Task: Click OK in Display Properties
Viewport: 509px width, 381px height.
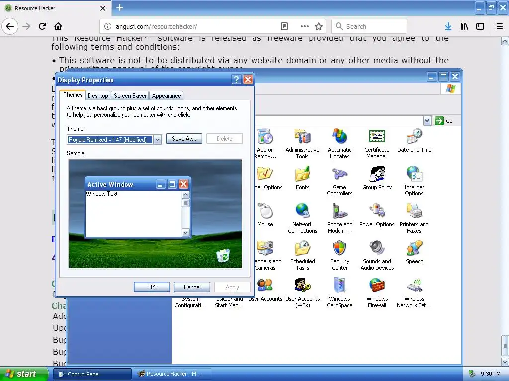Action: pos(152,287)
